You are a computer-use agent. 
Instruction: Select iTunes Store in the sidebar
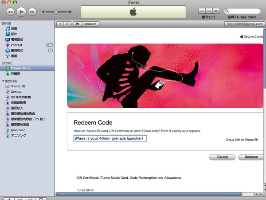27,68
